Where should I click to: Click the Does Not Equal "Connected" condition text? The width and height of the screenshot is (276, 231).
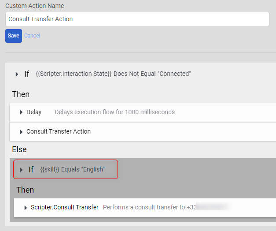152,74
